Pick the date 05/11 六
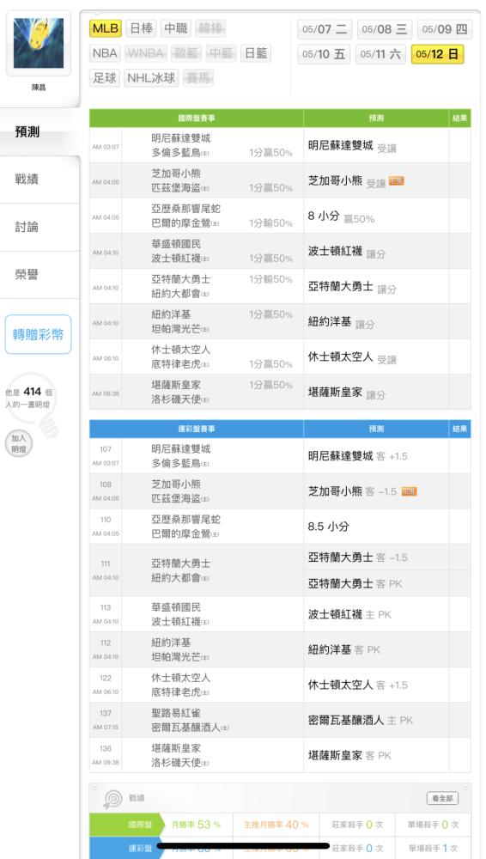Viewport: 486px width, 859px height. pyautogui.click(x=380, y=54)
